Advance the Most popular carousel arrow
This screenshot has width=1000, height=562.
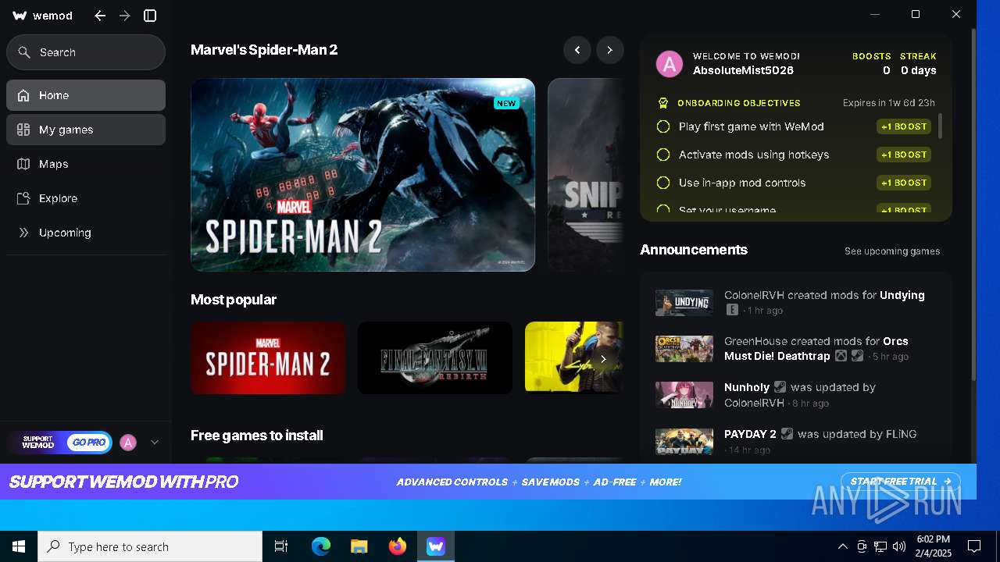603,359
